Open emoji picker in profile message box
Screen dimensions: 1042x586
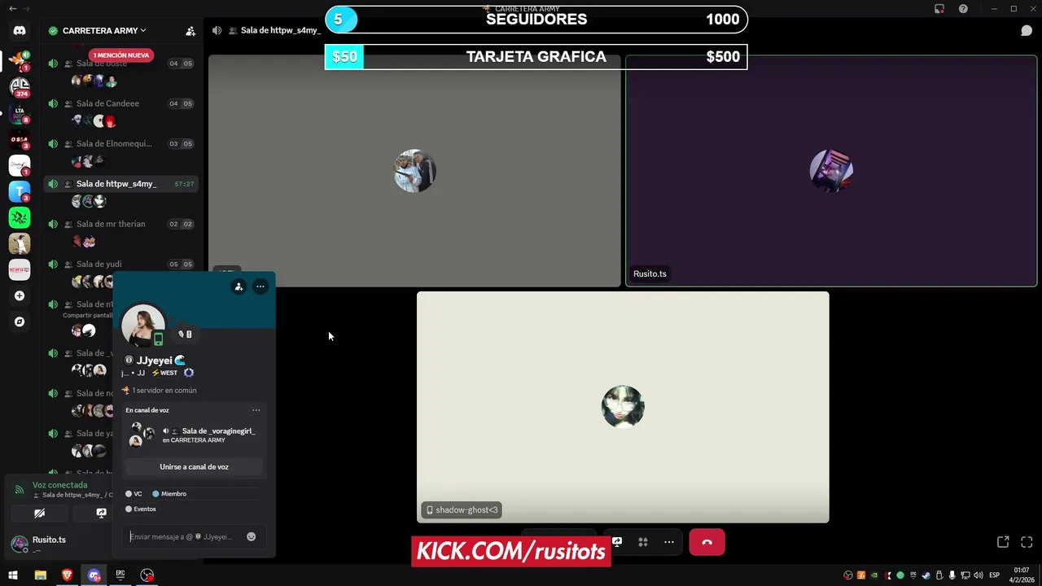tap(252, 537)
